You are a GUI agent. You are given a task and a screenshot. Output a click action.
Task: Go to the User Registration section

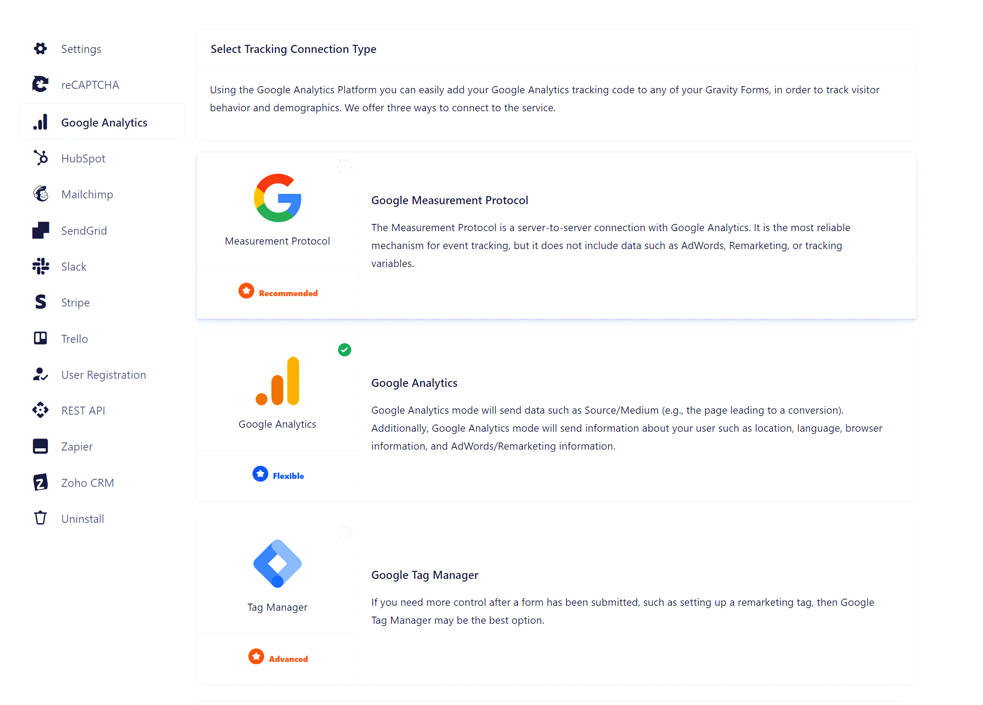click(102, 375)
